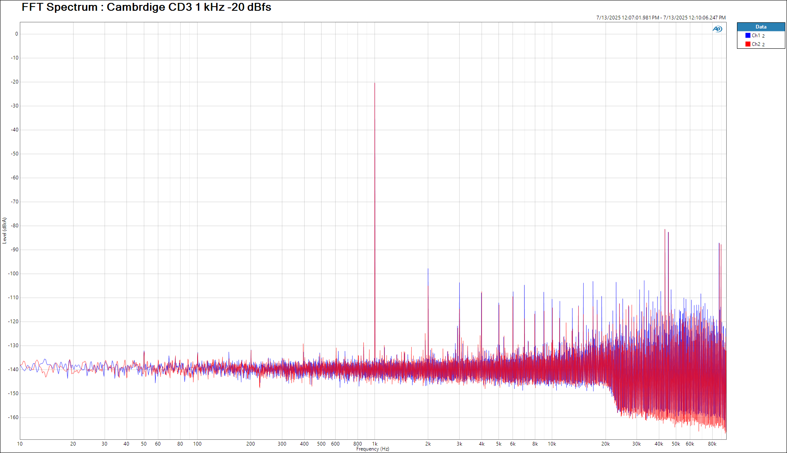This screenshot has width=787, height=453.
Task: Click the blue Ch1 color swatch
Action: click(748, 36)
